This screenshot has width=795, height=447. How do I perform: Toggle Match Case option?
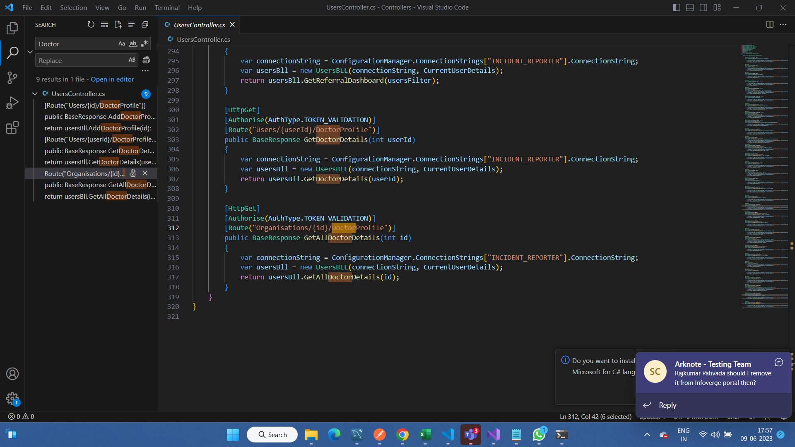[x=121, y=44]
